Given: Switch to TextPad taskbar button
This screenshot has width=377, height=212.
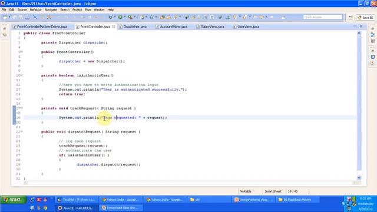Looking at the screenshot, I should tap(77, 200).
